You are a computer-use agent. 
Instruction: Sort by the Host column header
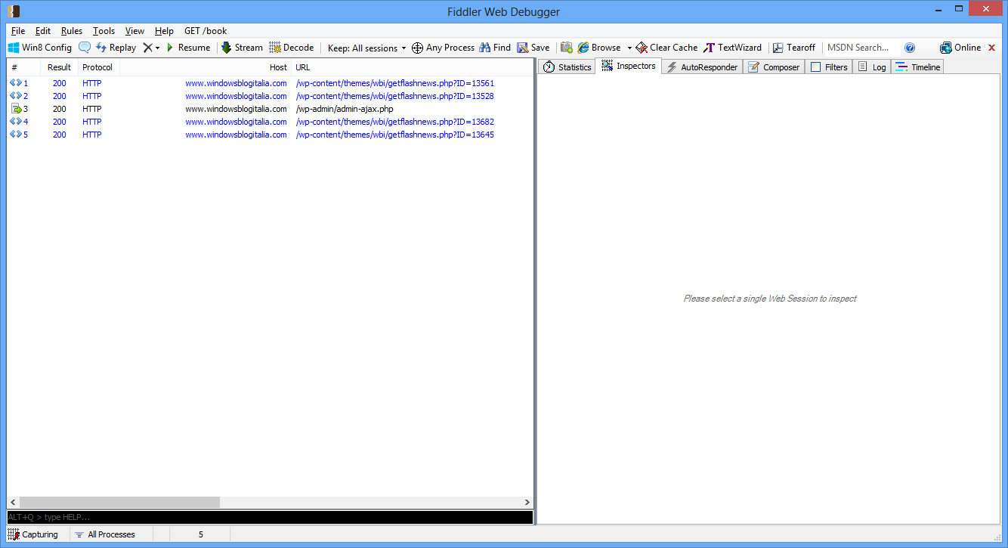[x=206, y=67]
